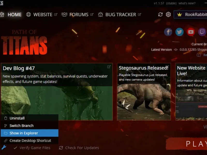Click the globe icon beside WEBSITE

tap(28, 14)
